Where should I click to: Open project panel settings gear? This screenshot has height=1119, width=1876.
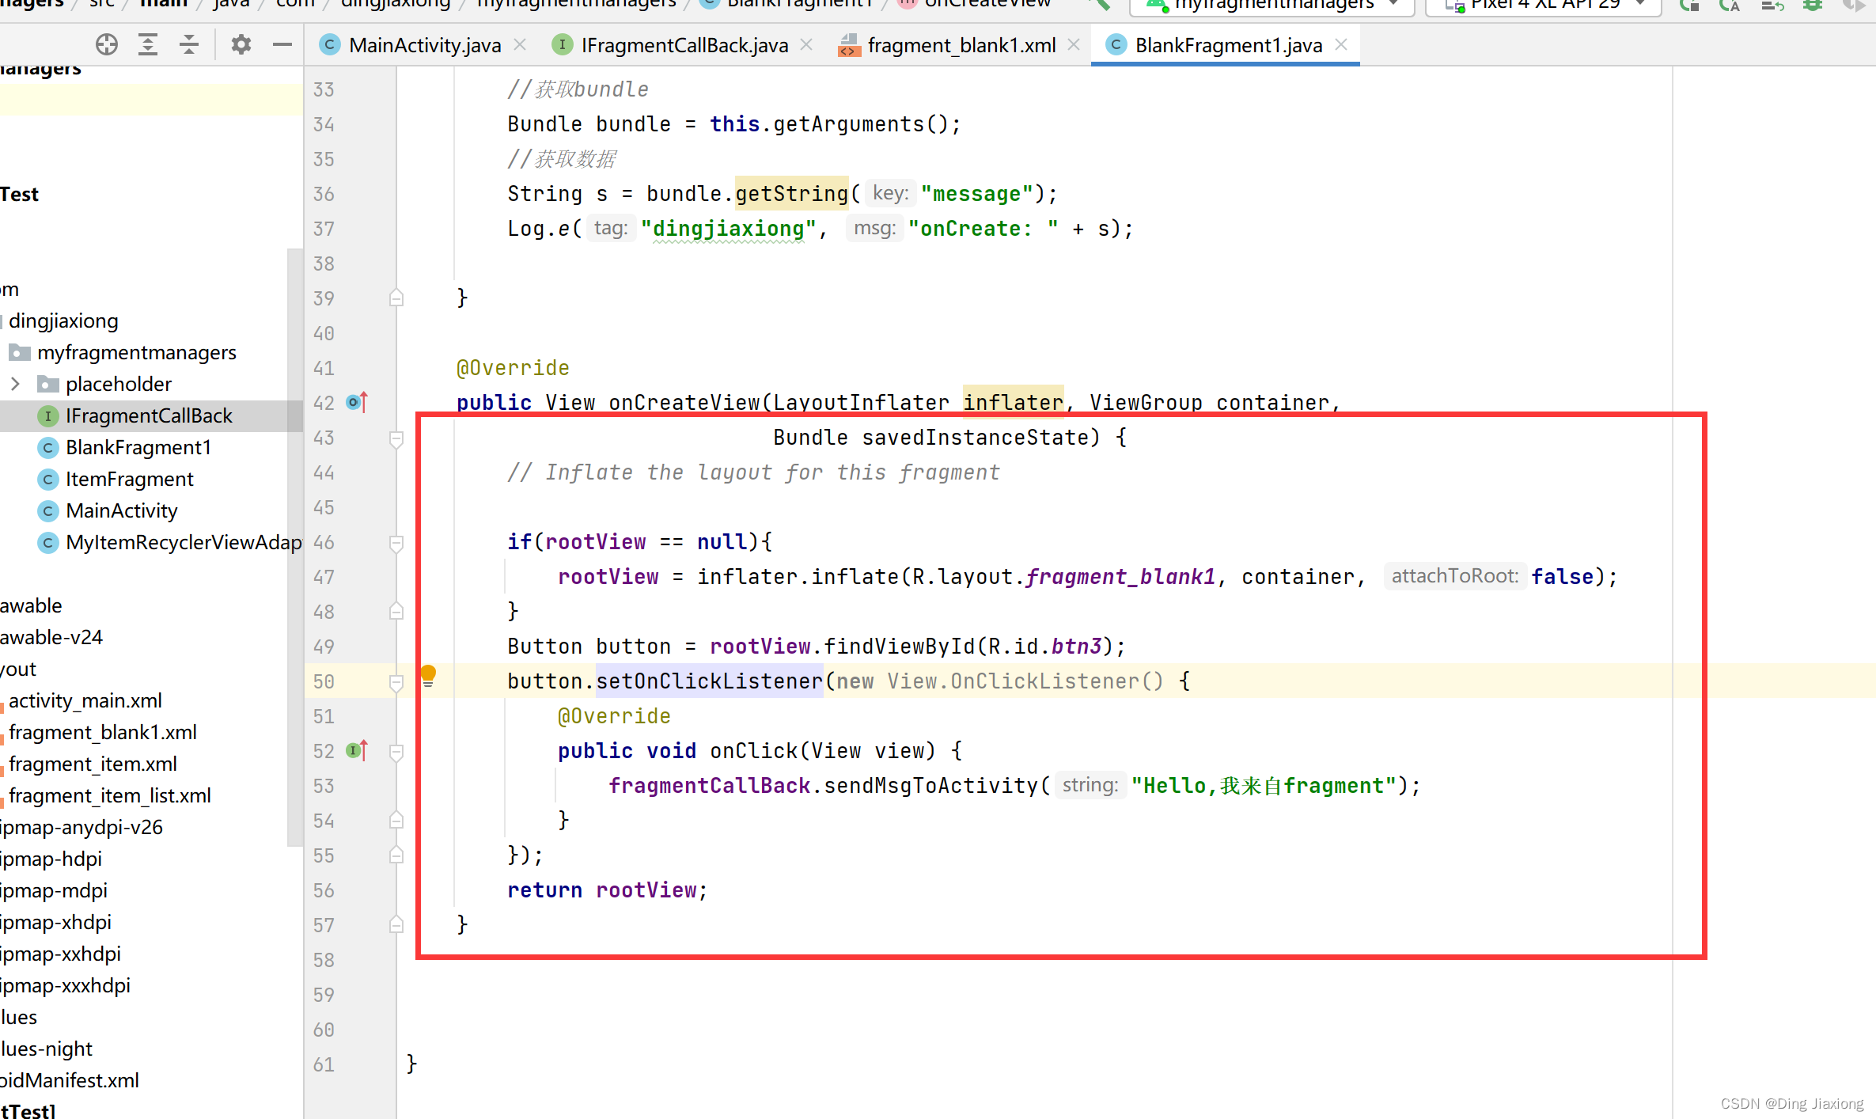pyautogui.click(x=241, y=44)
